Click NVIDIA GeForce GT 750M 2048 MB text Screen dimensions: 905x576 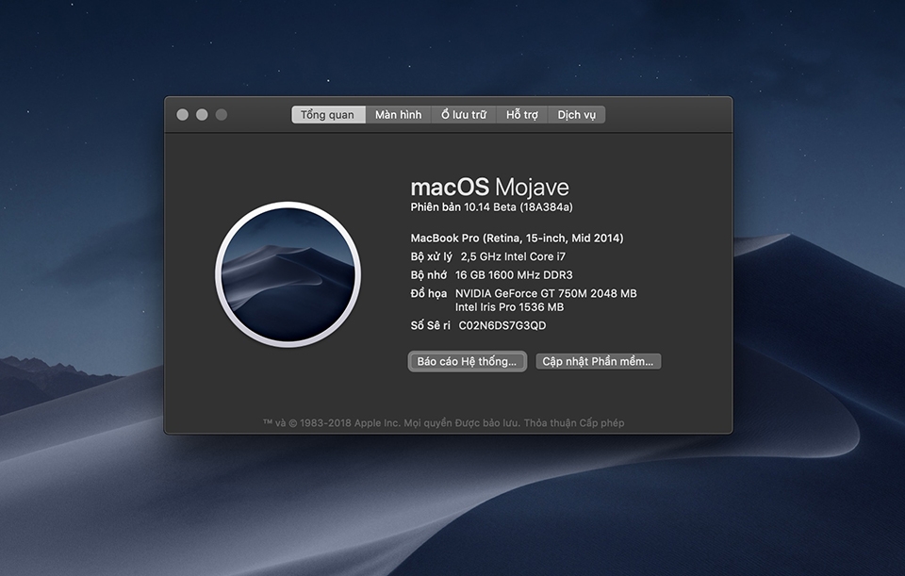(x=546, y=293)
